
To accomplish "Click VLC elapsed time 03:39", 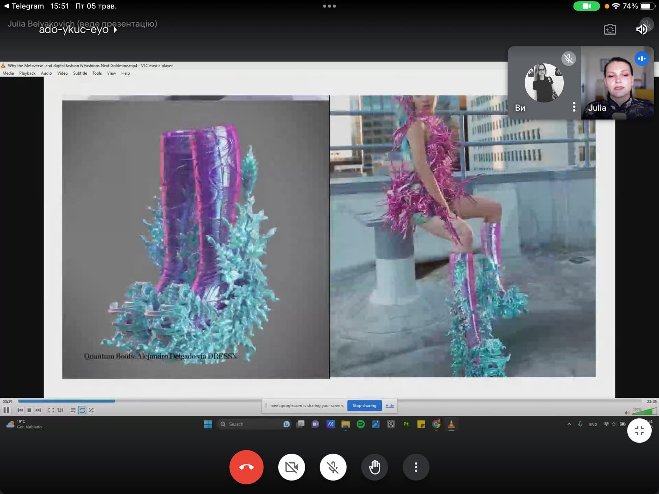I will point(7,401).
